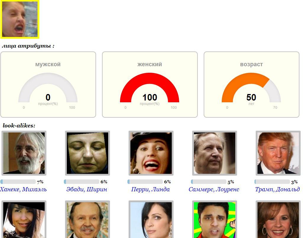Click the 3% similarity bar
Image resolution: width=303 pixels, height=238 pixels.
pyautogui.click(x=272, y=182)
